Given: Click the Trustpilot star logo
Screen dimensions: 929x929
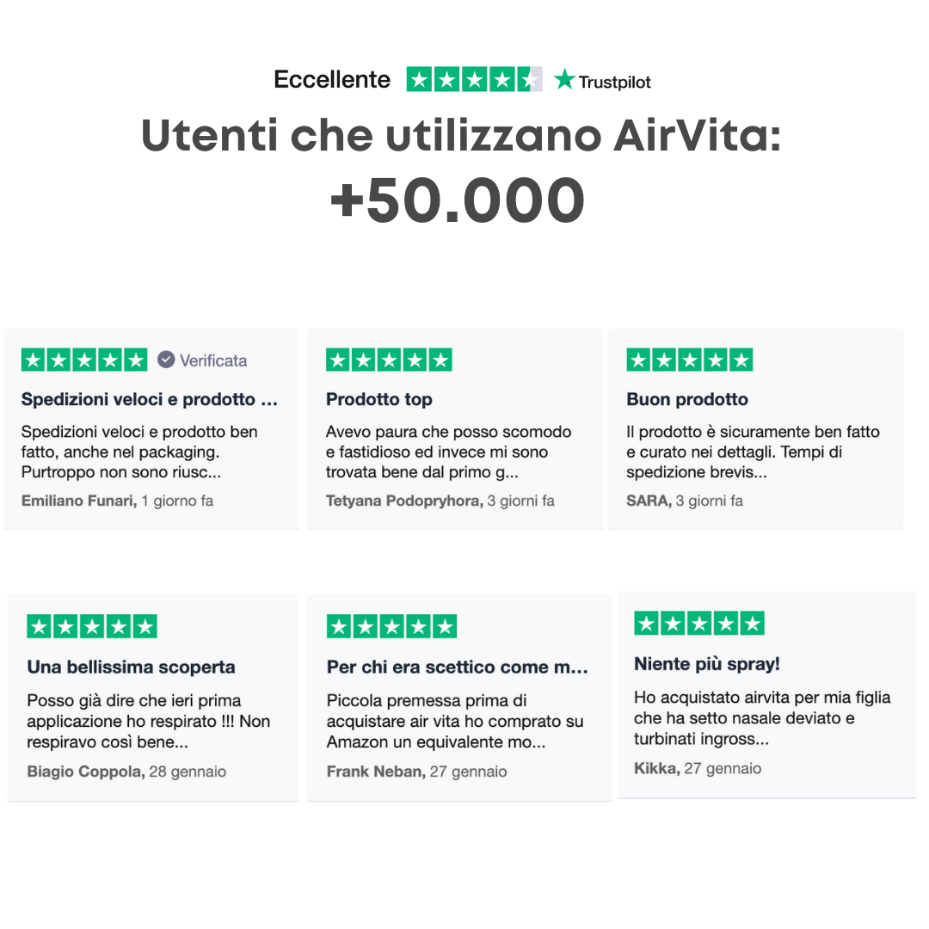Looking at the screenshot, I should click(x=565, y=80).
